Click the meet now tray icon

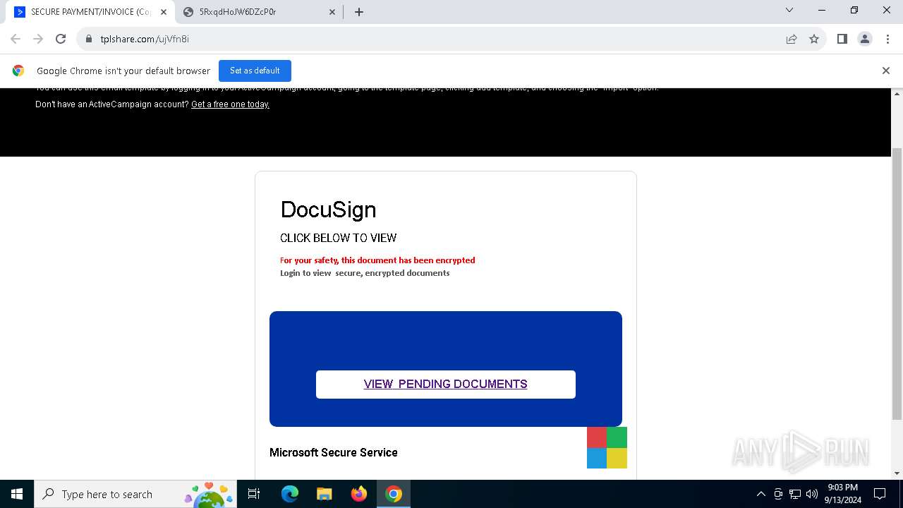coord(778,494)
